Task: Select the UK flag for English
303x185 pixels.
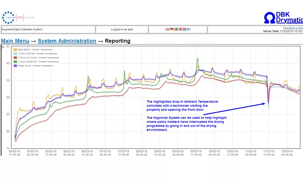Action: tap(167, 29)
